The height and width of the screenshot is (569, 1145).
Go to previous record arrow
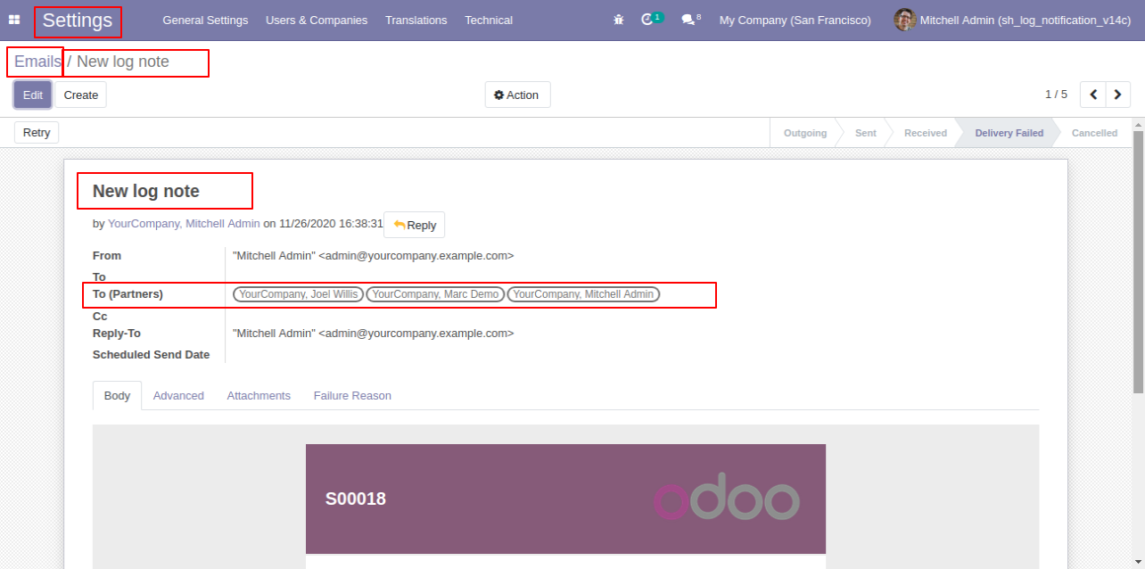(1092, 95)
